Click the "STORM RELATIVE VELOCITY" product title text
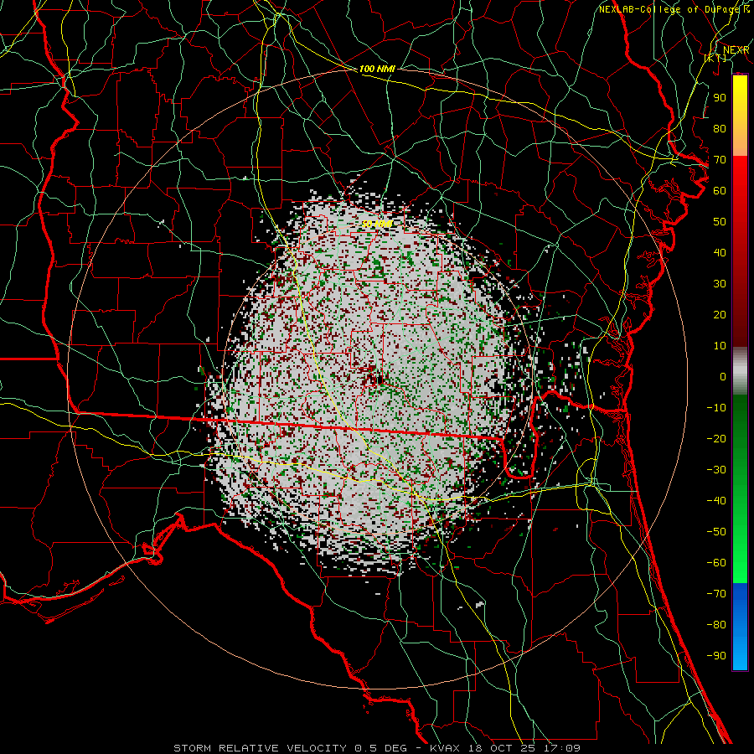The image size is (754, 754). point(260,748)
